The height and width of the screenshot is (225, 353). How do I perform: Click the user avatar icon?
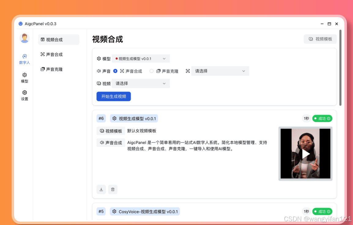24,38
